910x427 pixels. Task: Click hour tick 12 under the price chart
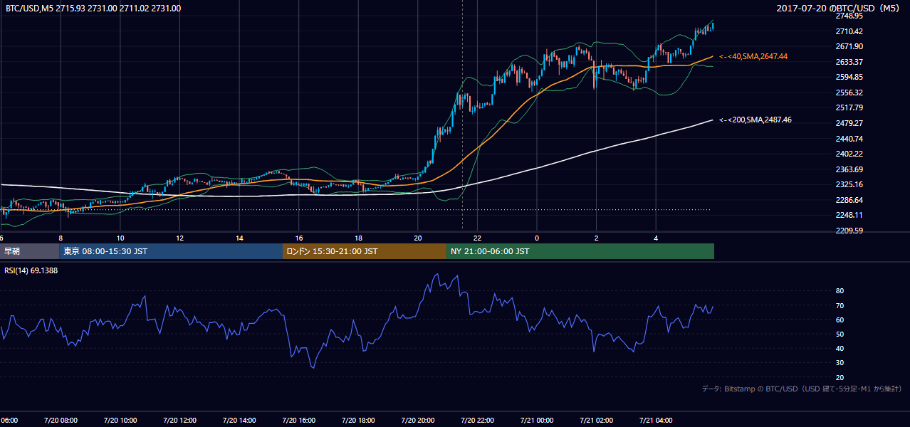[179, 238]
